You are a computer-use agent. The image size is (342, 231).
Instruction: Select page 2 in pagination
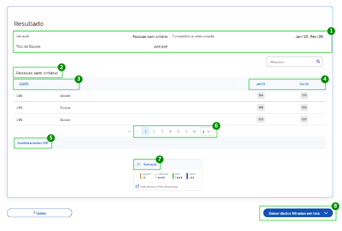tap(154, 132)
